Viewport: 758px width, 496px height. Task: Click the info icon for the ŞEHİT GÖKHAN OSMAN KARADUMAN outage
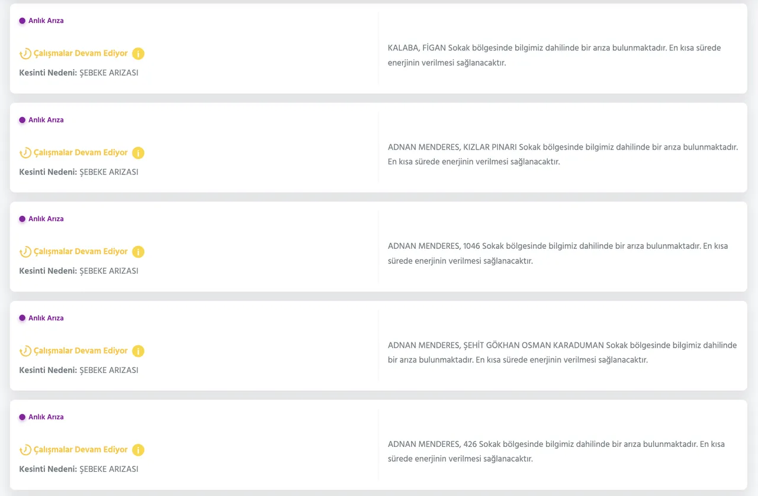pyautogui.click(x=138, y=351)
